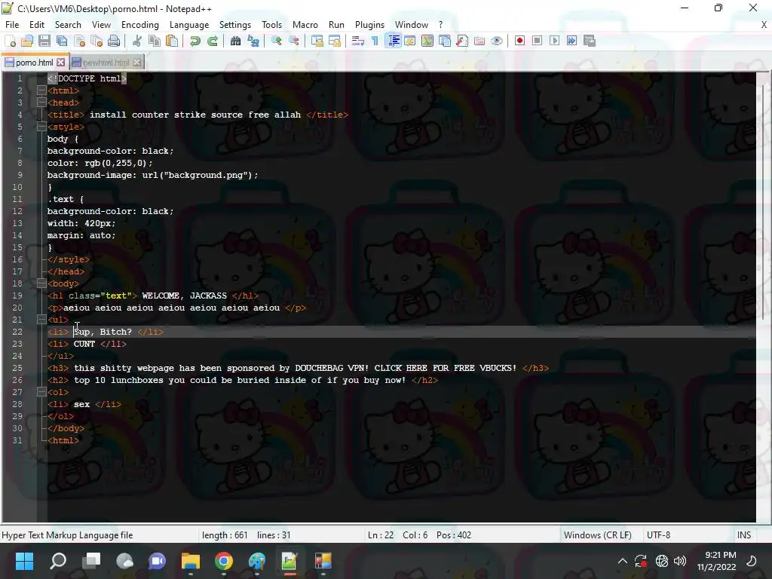Toggle show all characters pilcrow button
772x579 pixels.
(375, 41)
